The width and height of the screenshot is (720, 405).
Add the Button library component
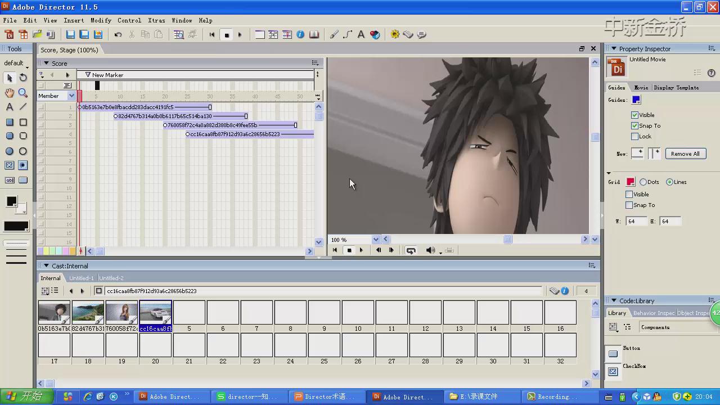point(613,353)
